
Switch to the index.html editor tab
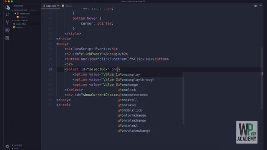50,6
